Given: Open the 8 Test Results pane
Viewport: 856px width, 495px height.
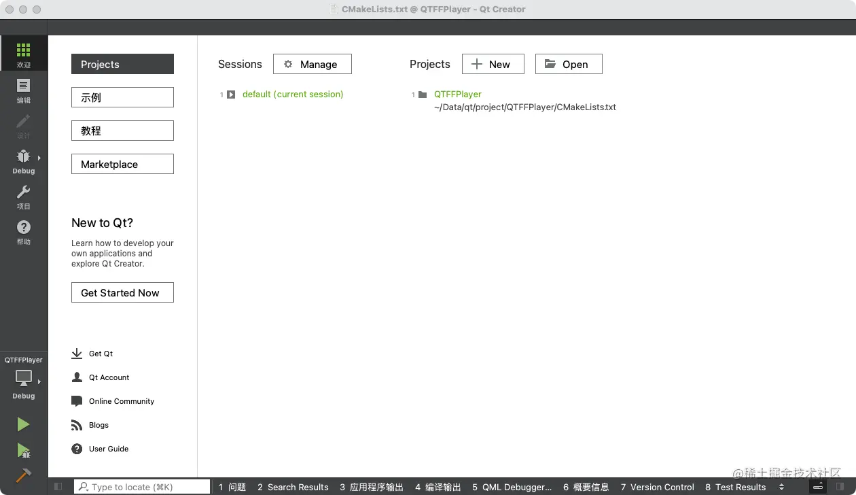Looking at the screenshot, I should pyautogui.click(x=736, y=487).
